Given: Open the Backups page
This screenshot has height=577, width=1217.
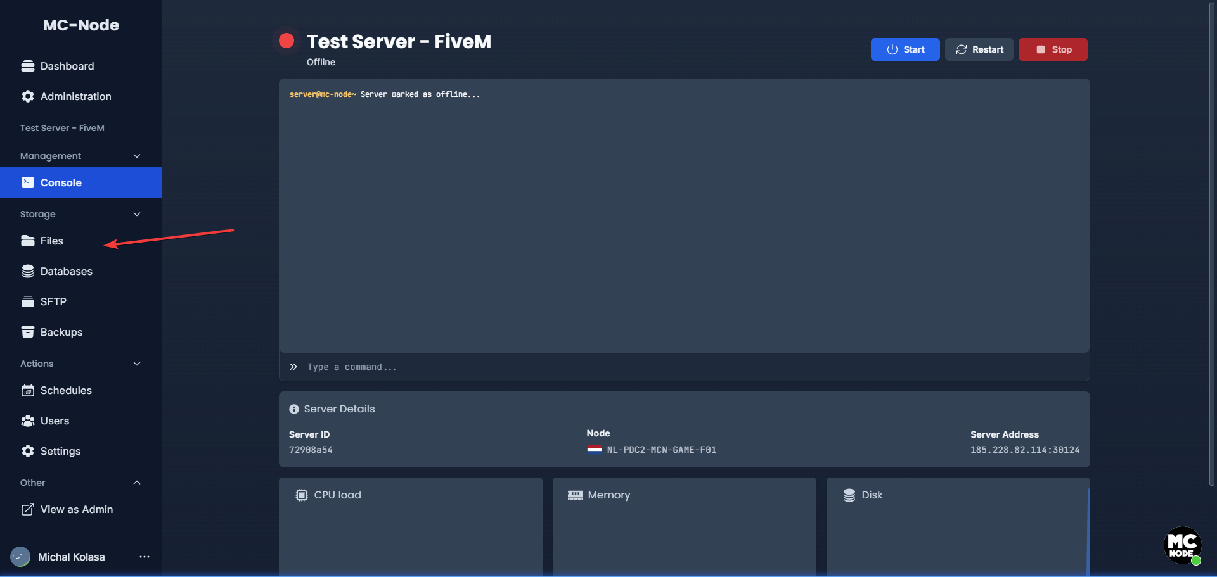Looking at the screenshot, I should click(x=81, y=332).
